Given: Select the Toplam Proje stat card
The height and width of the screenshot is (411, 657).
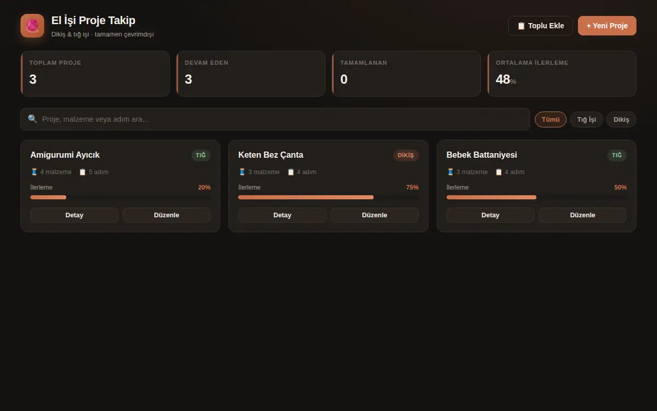Looking at the screenshot, I should (x=95, y=74).
